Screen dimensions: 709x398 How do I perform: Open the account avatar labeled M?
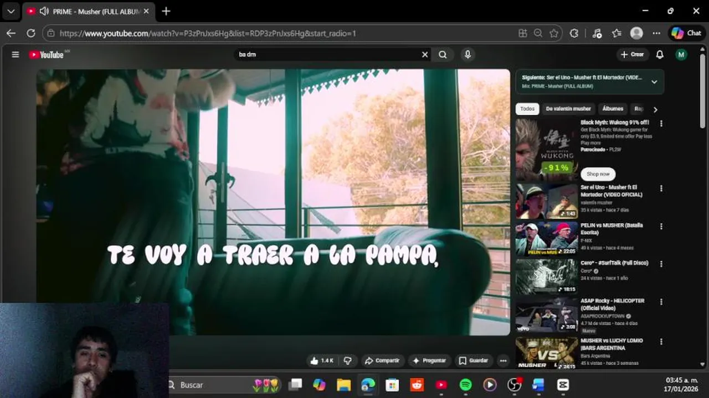tap(681, 55)
